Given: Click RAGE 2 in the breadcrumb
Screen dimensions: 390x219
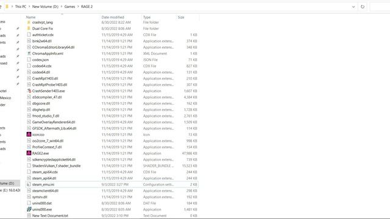Looking at the screenshot, I should (x=87, y=7).
